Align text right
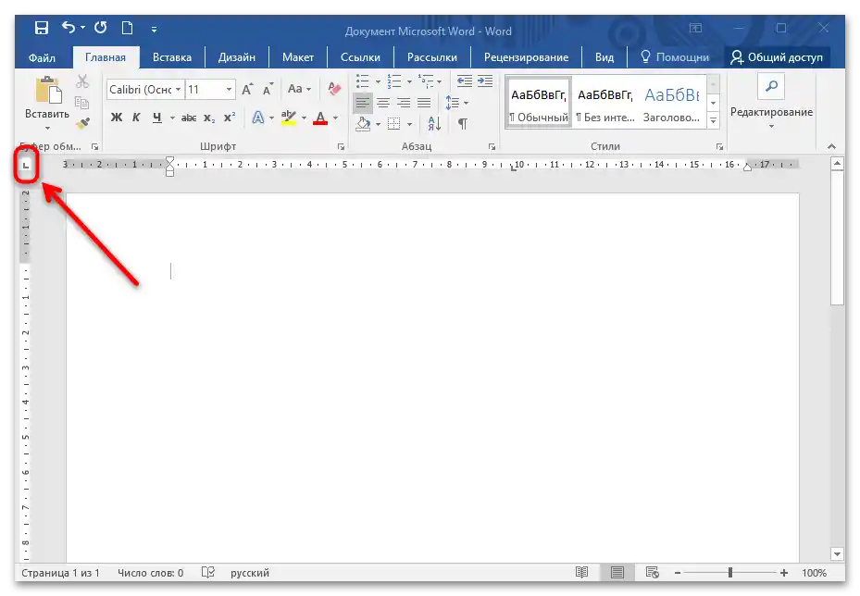860x596 pixels. pyautogui.click(x=404, y=103)
